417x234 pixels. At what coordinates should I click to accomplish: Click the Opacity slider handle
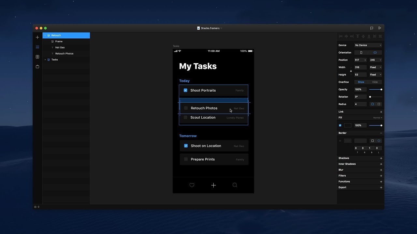(381, 89)
